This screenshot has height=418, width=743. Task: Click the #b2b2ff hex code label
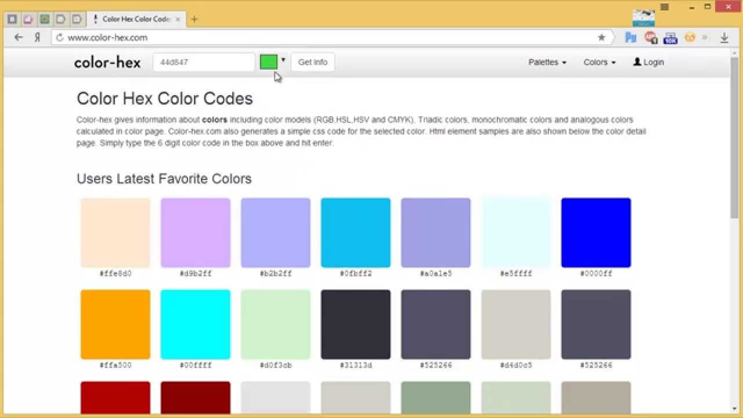click(x=276, y=273)
